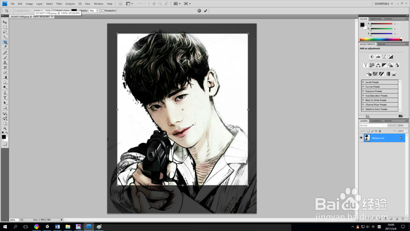Select the Eyedropper tool
The width and height of the screenshot is (410, 231).
click(5, 47)
